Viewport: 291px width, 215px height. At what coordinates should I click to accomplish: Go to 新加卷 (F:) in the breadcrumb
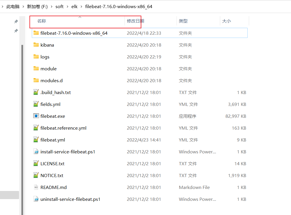tap(37, 7)
